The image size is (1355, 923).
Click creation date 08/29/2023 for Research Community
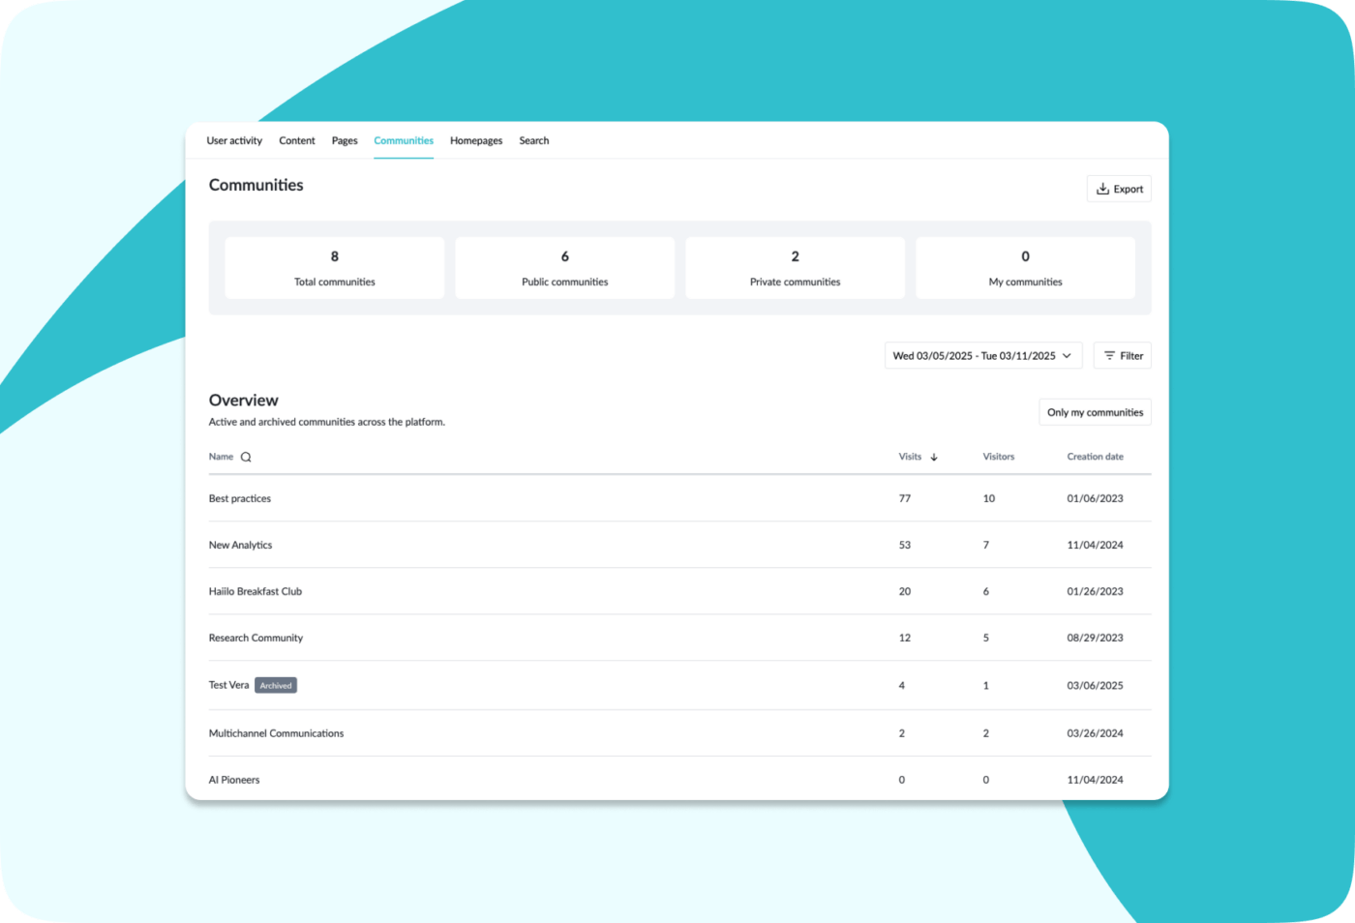pyautogui.click(x=1096, y=639)
